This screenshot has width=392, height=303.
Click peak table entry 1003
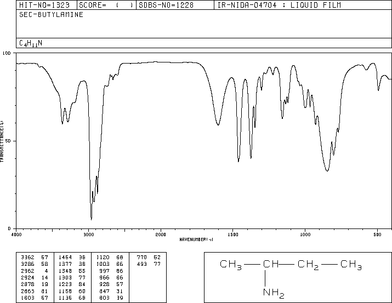[103, 264]
